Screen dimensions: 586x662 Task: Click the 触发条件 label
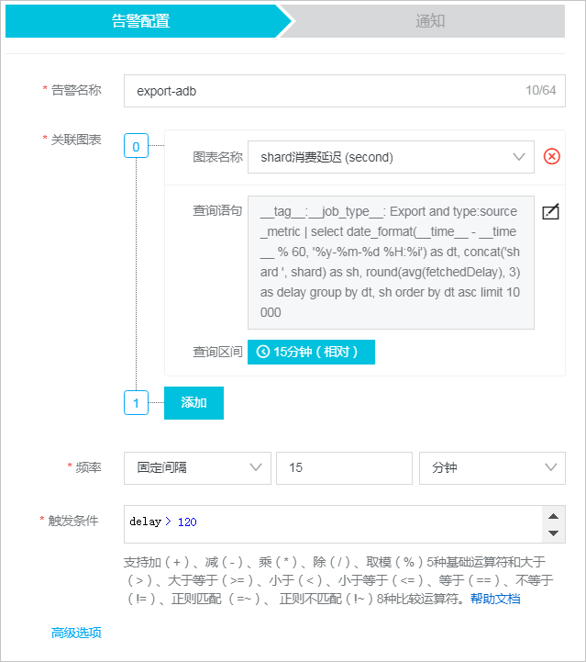click(x=73, y=521)
